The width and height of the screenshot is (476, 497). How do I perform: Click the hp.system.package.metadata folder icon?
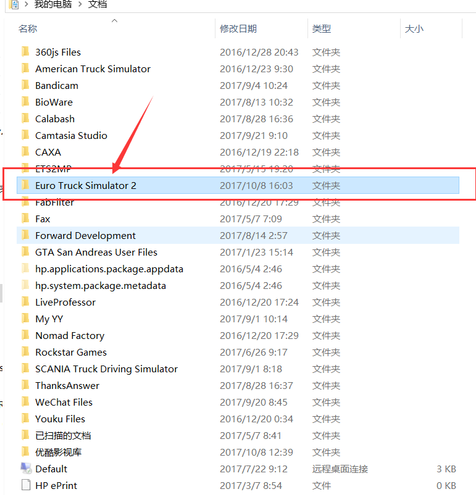tap(25, 285)
